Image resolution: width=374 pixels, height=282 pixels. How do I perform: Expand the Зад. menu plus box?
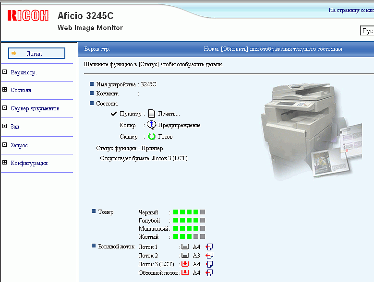pos(5,127)
